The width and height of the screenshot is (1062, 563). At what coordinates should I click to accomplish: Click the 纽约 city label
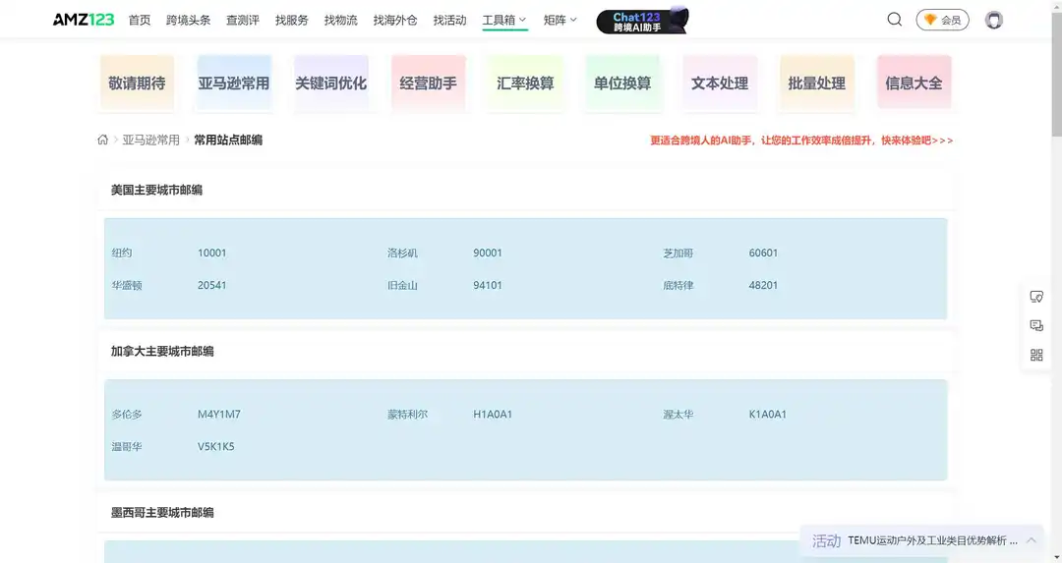122,253
